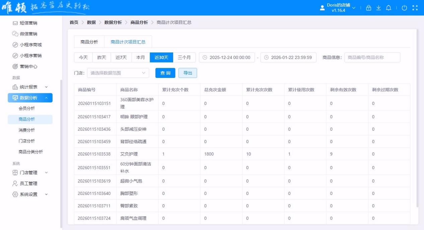Viewport: 424px width, 230px height.
Task: Click the 查询 search button
Action: click(x=165, y=73)
